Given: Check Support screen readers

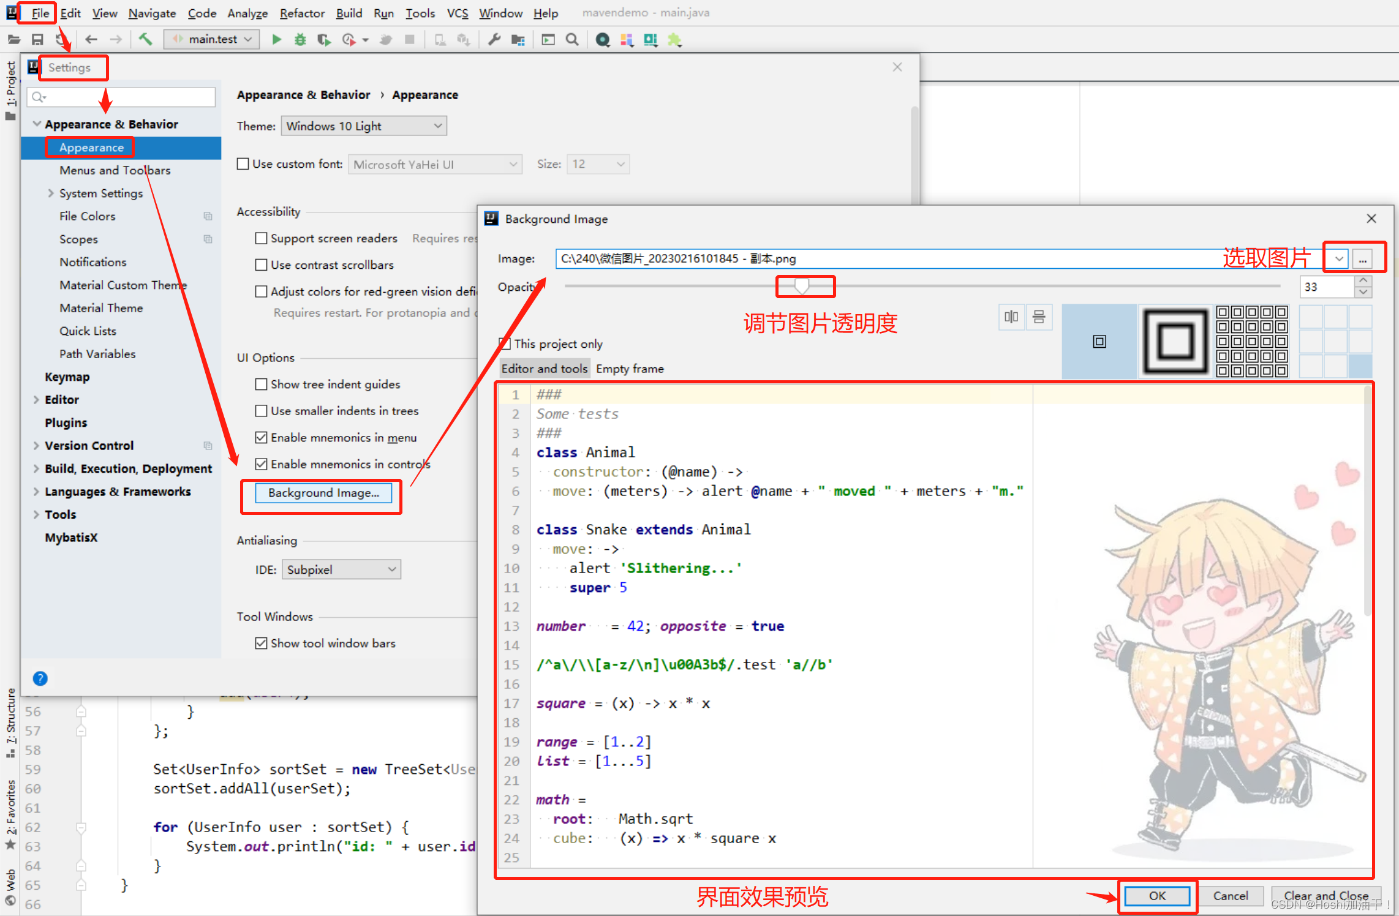Looking at the screenshot, I should click(x=262, y=238).
